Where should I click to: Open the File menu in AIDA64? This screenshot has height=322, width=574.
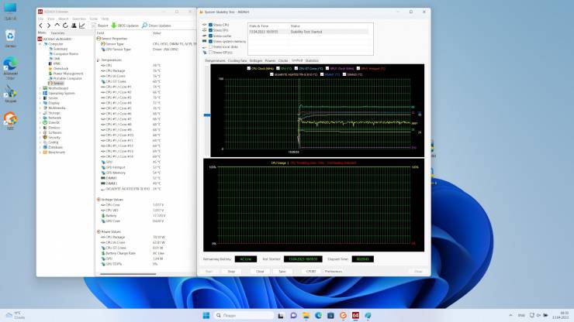point(40,19)
